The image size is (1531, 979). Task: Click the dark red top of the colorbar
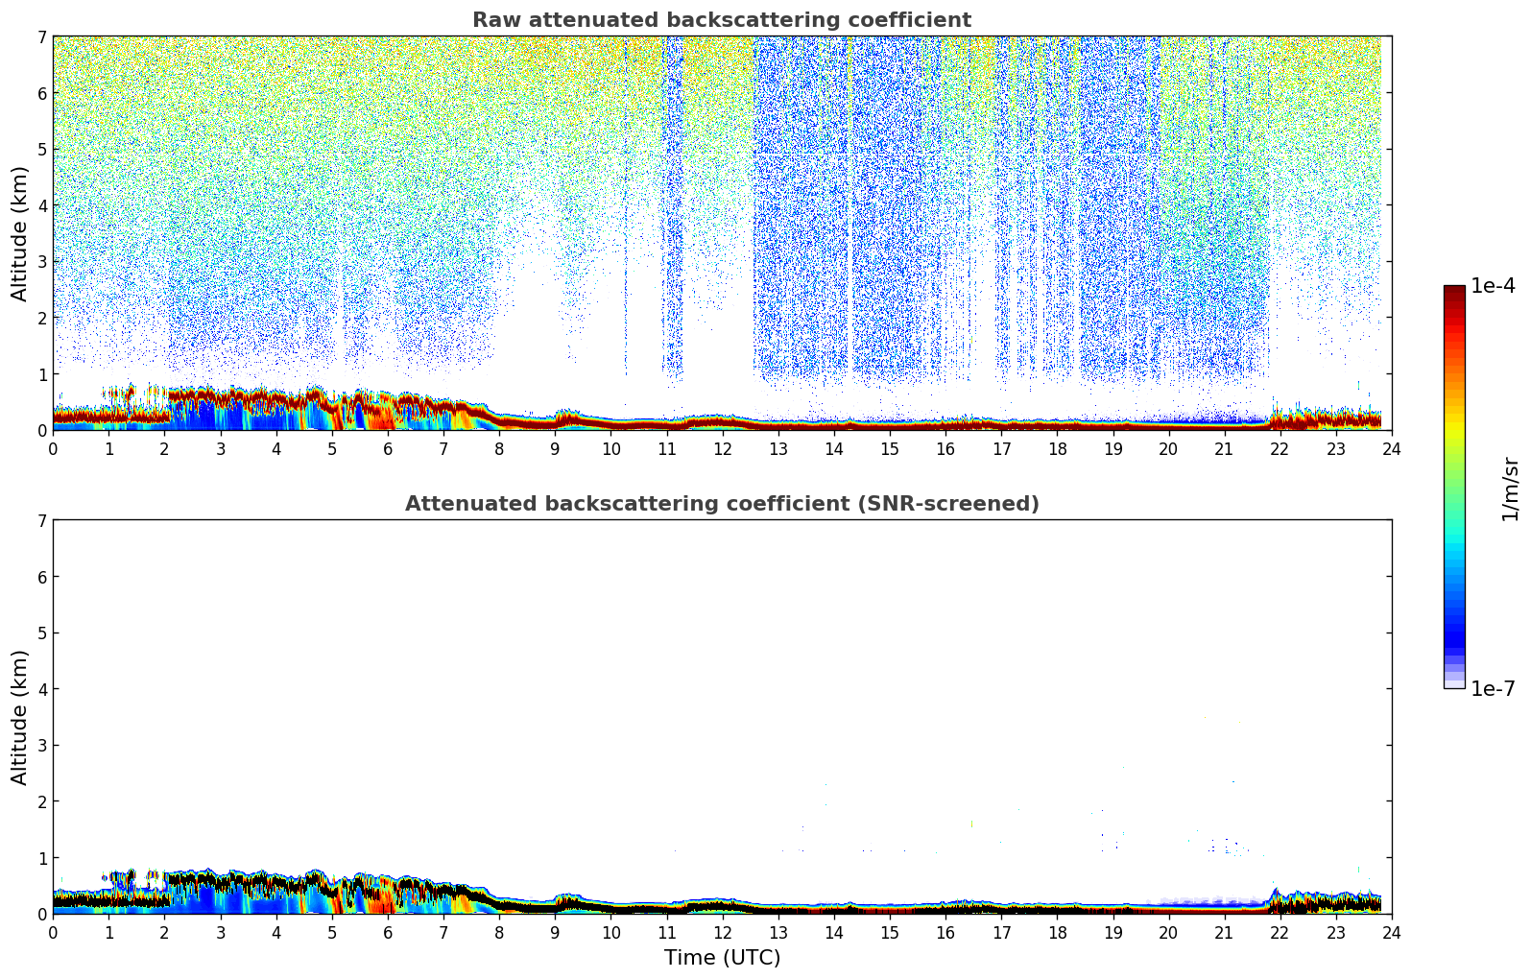coord(1454,292)
